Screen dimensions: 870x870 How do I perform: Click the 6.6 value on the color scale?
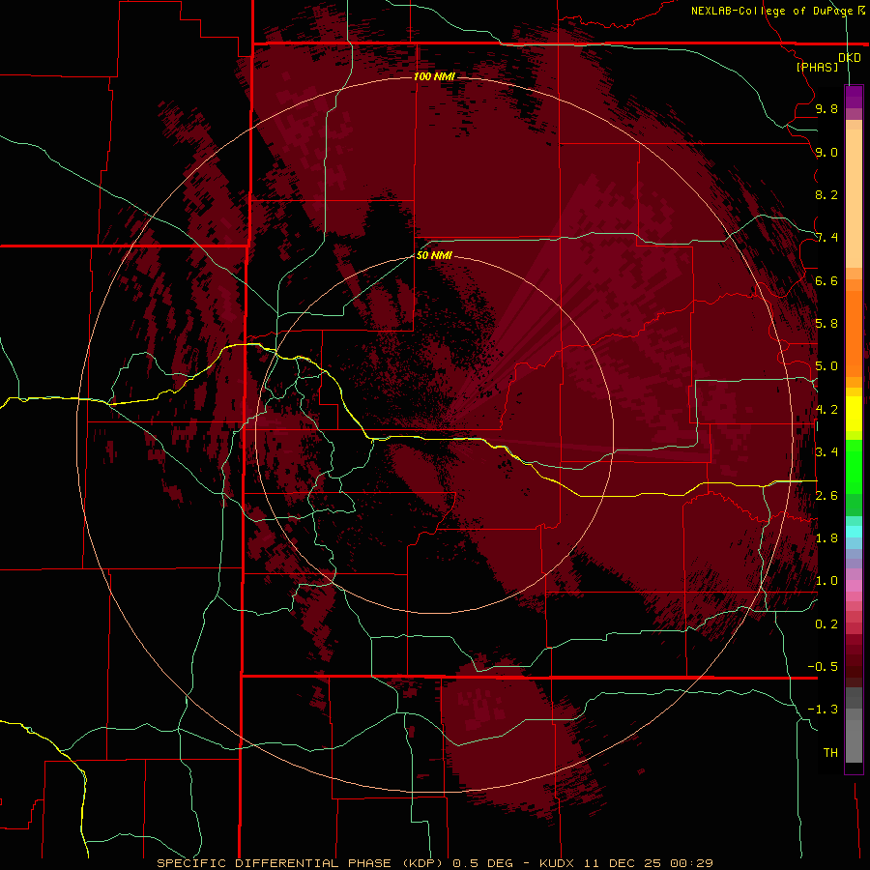pyautogui.click(x=826, y=280)
